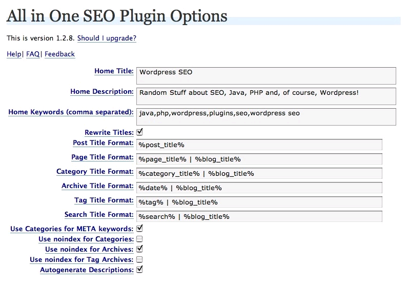The image size is (408, 286).
Task: Go to the FAQ link
Action: click(x=33, y=54)
